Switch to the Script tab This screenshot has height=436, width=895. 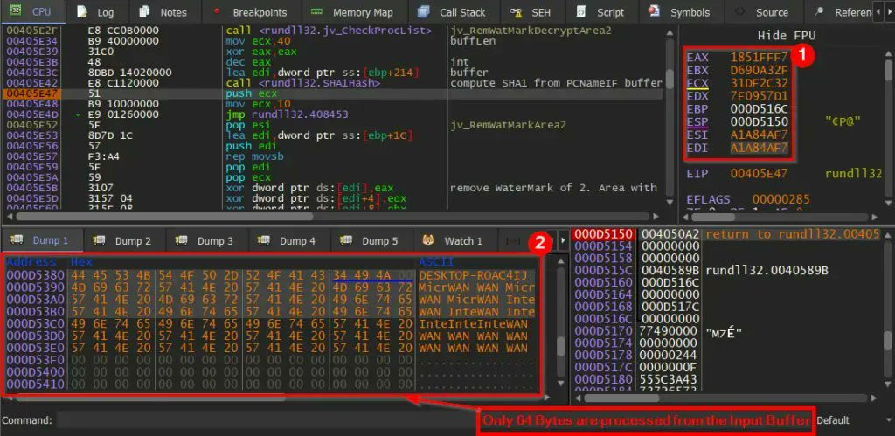[x=601, y=12]
